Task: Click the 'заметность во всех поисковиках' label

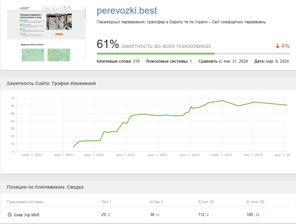Action: click(x=166, y=46)
